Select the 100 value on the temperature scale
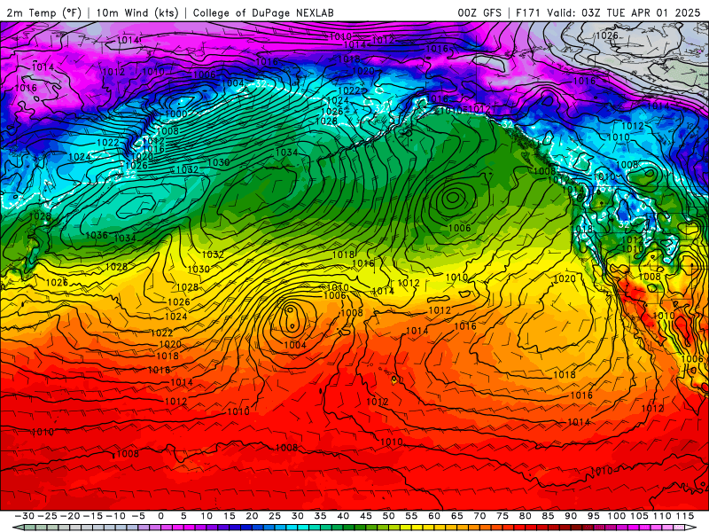Screen dimensions: 709x532 click(616, 516)
